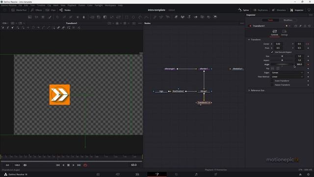
Task: Open the Edges dropdown
Action: pos(288,73)
